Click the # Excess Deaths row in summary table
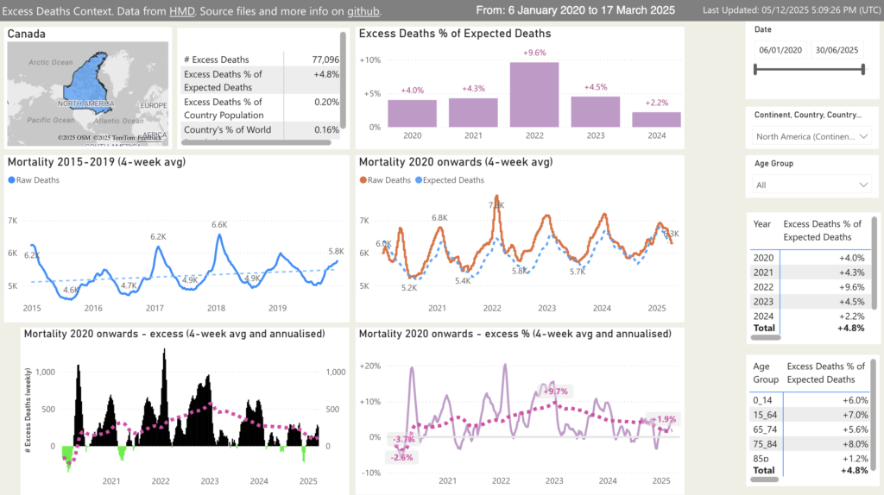The image size is (884, 495). pyautogui.click(x=259, y=60)
